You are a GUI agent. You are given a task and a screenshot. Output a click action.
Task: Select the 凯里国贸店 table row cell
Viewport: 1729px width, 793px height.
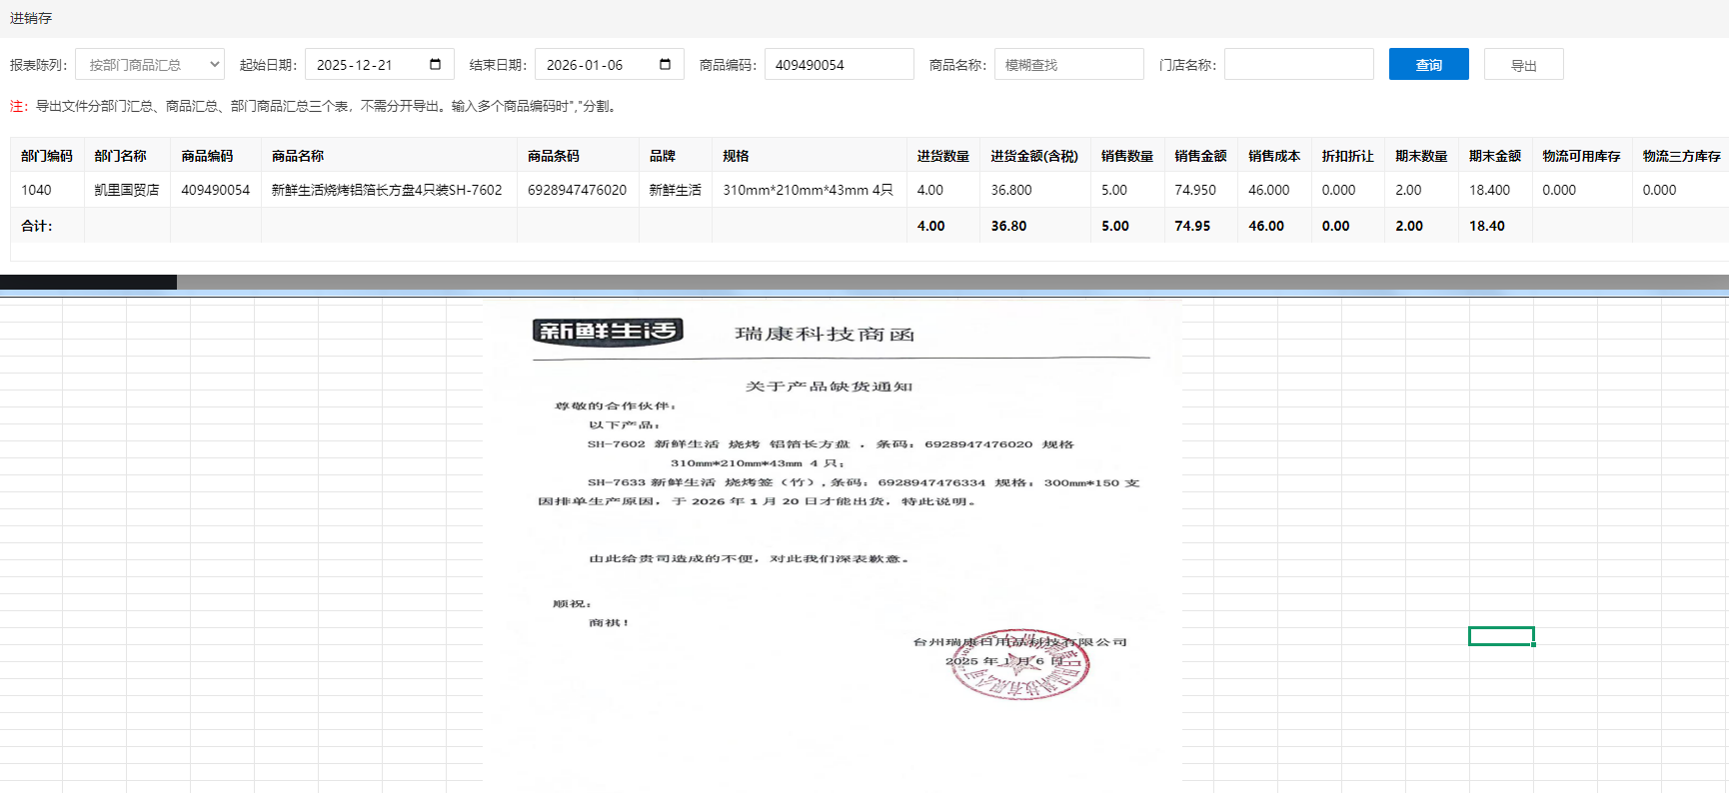[x=127, y=190]
